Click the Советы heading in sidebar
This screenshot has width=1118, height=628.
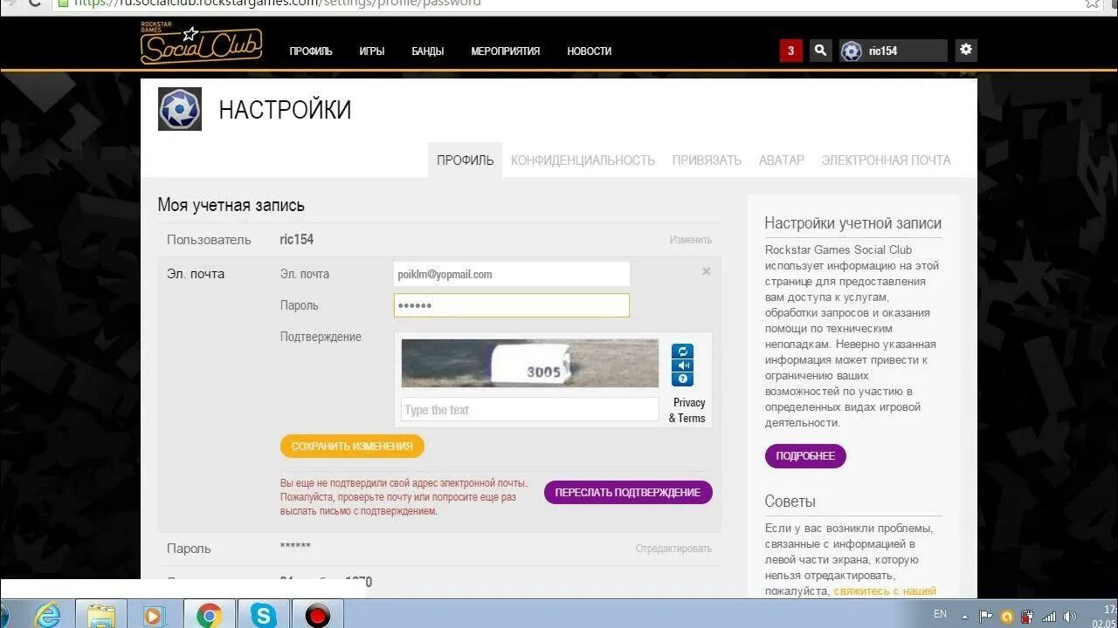tap(790, 502)
